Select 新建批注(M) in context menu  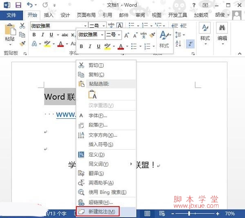point(106,212)
